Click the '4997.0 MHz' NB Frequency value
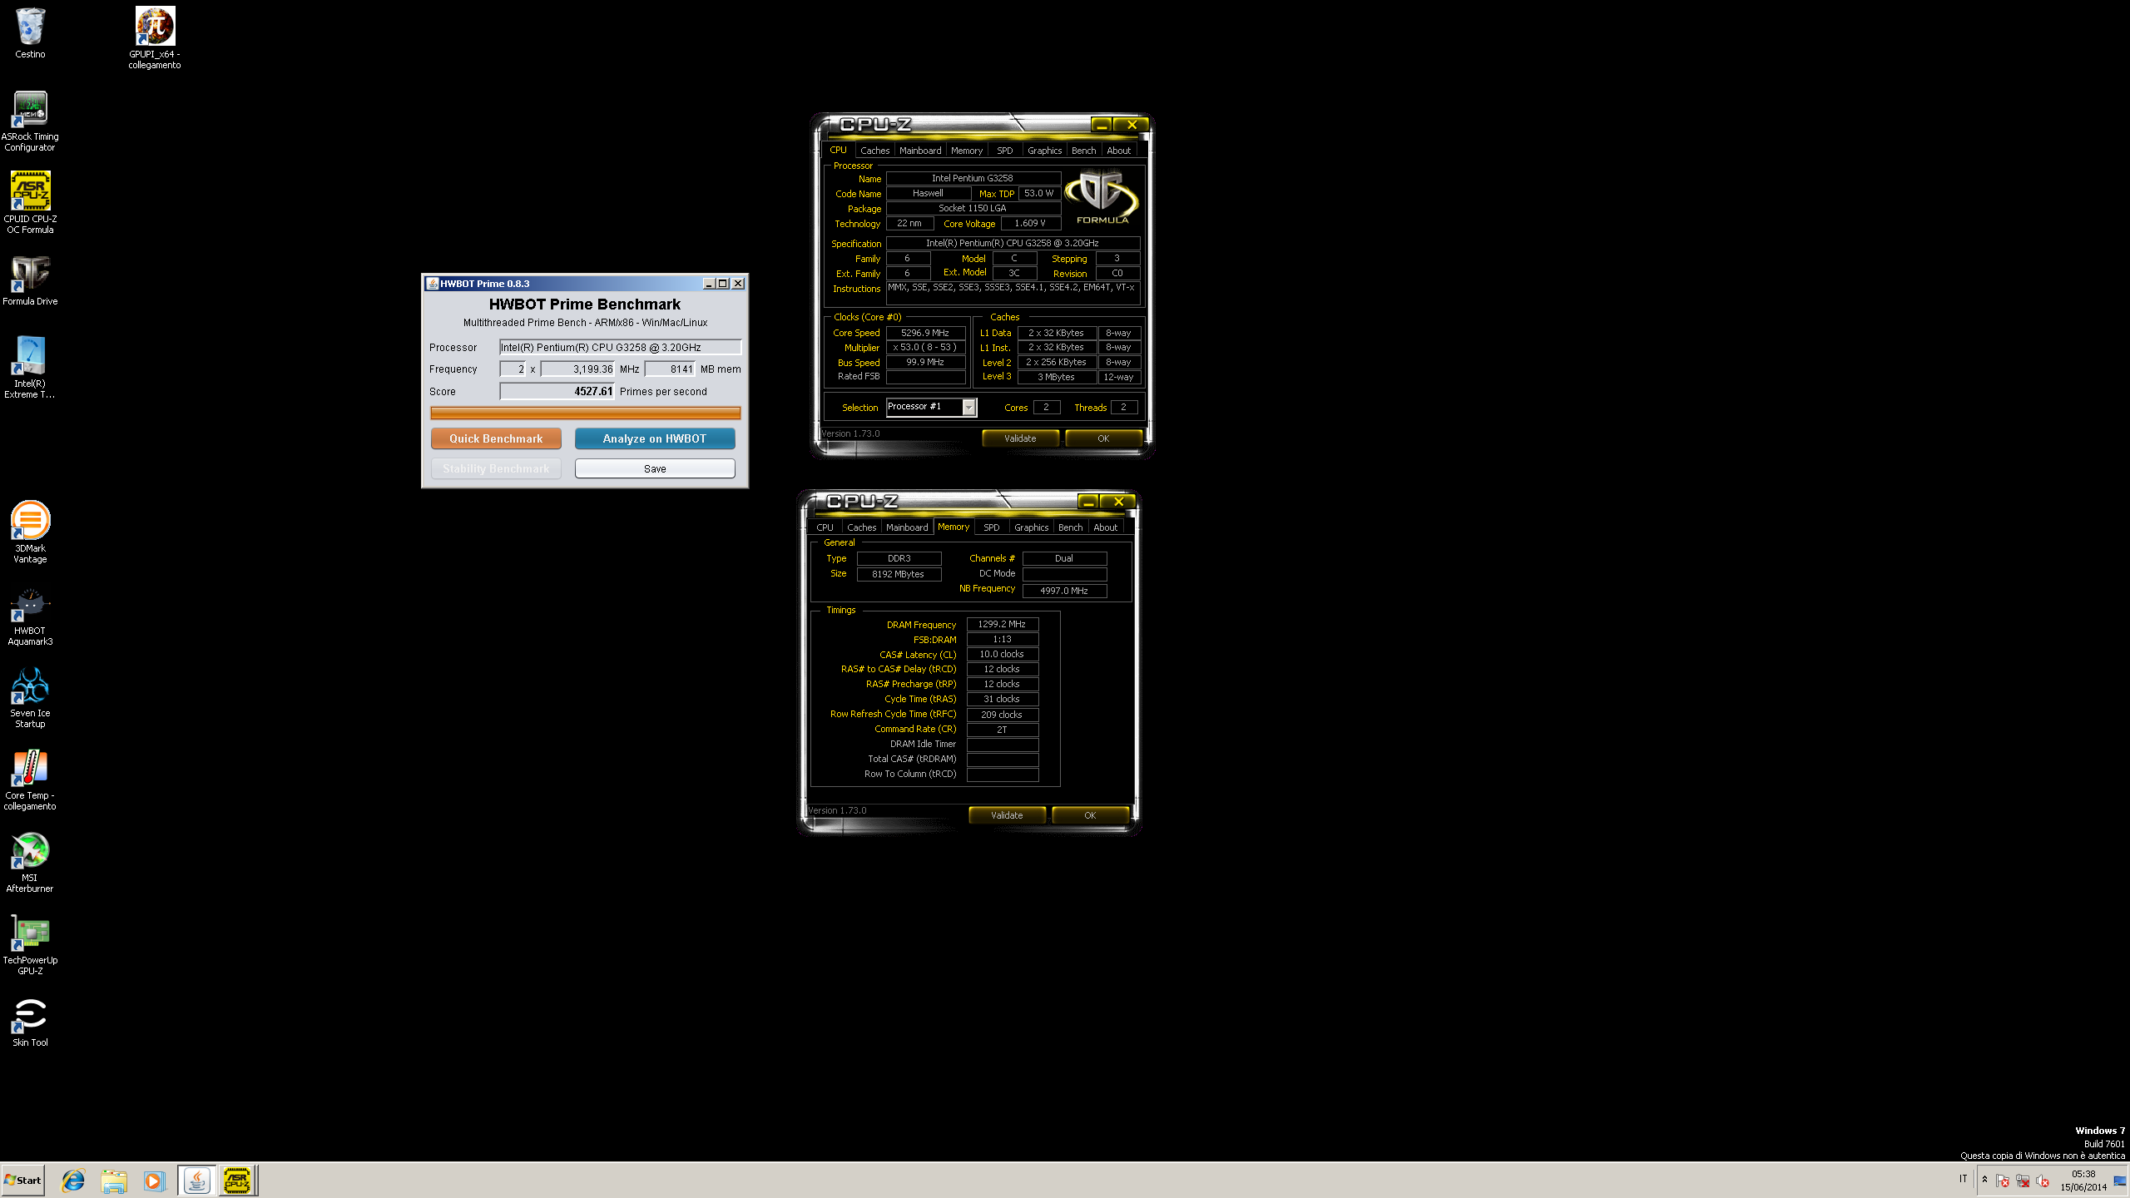This screenshot has width=2130, height=1198. [1064, 591]
